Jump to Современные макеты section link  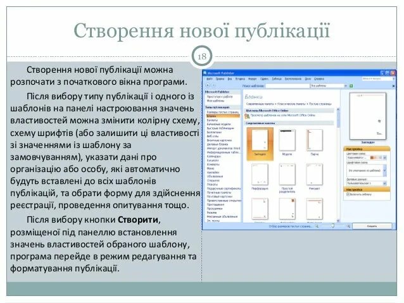tap(261, 104)
